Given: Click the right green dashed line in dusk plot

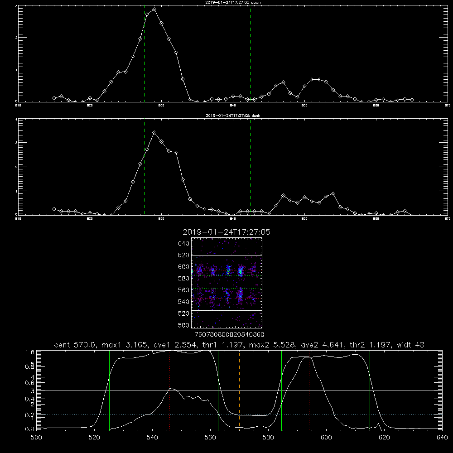Looking at the screenshot, I should 250,167.
